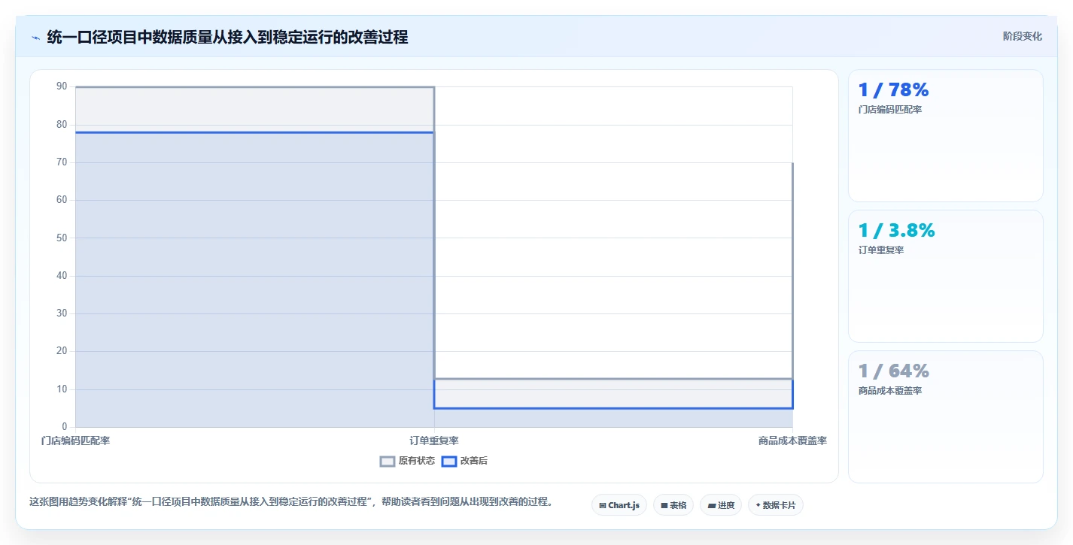
Task: Click the y-axis value 90
Action: pos(62,86)
